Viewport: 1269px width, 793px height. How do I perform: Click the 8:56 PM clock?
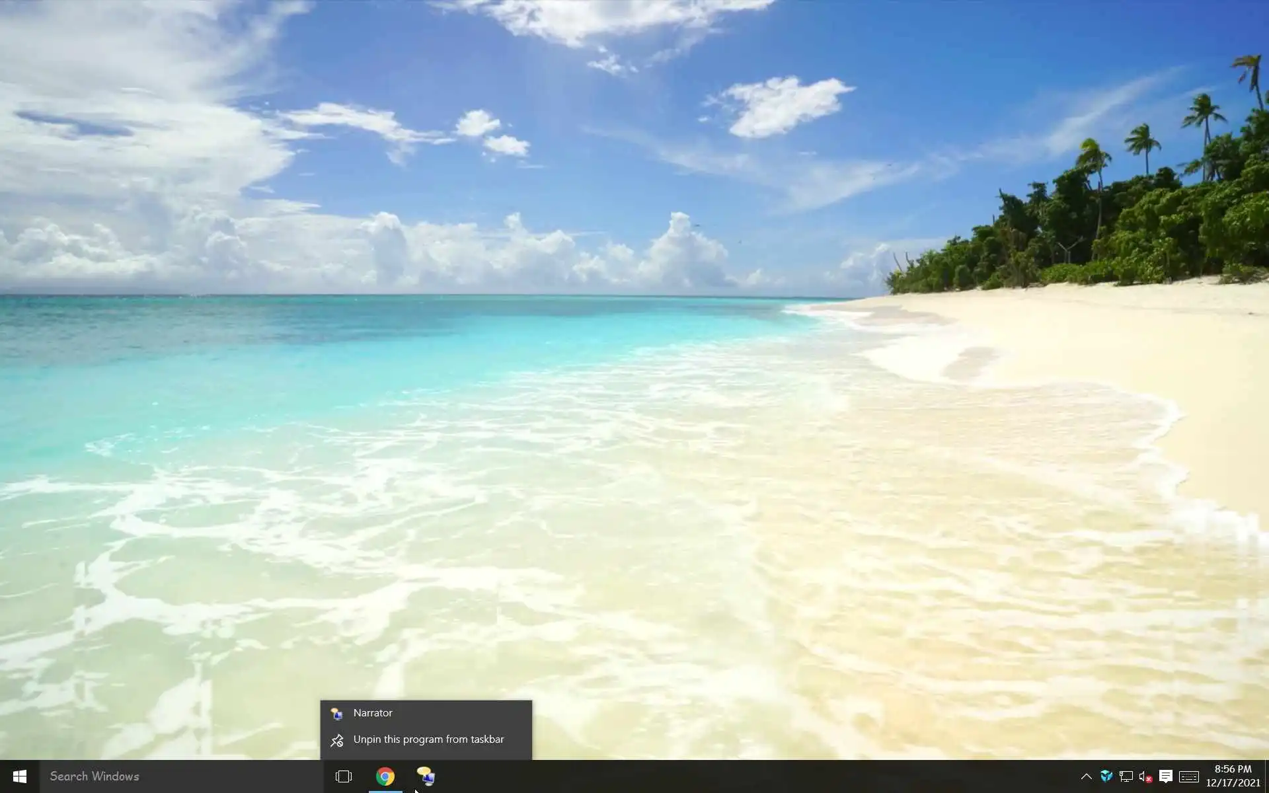pos(1233,769)
